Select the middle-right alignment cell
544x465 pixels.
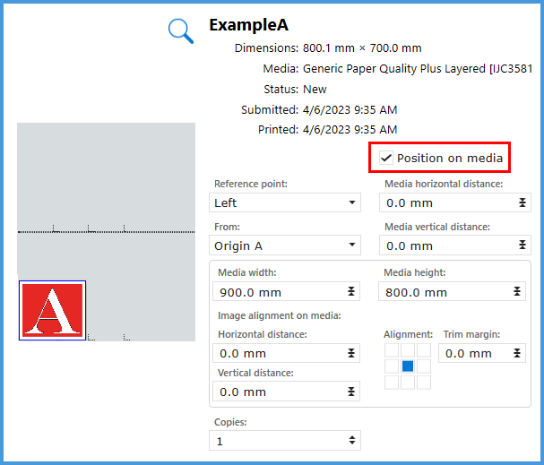click(x=424, y=366)
